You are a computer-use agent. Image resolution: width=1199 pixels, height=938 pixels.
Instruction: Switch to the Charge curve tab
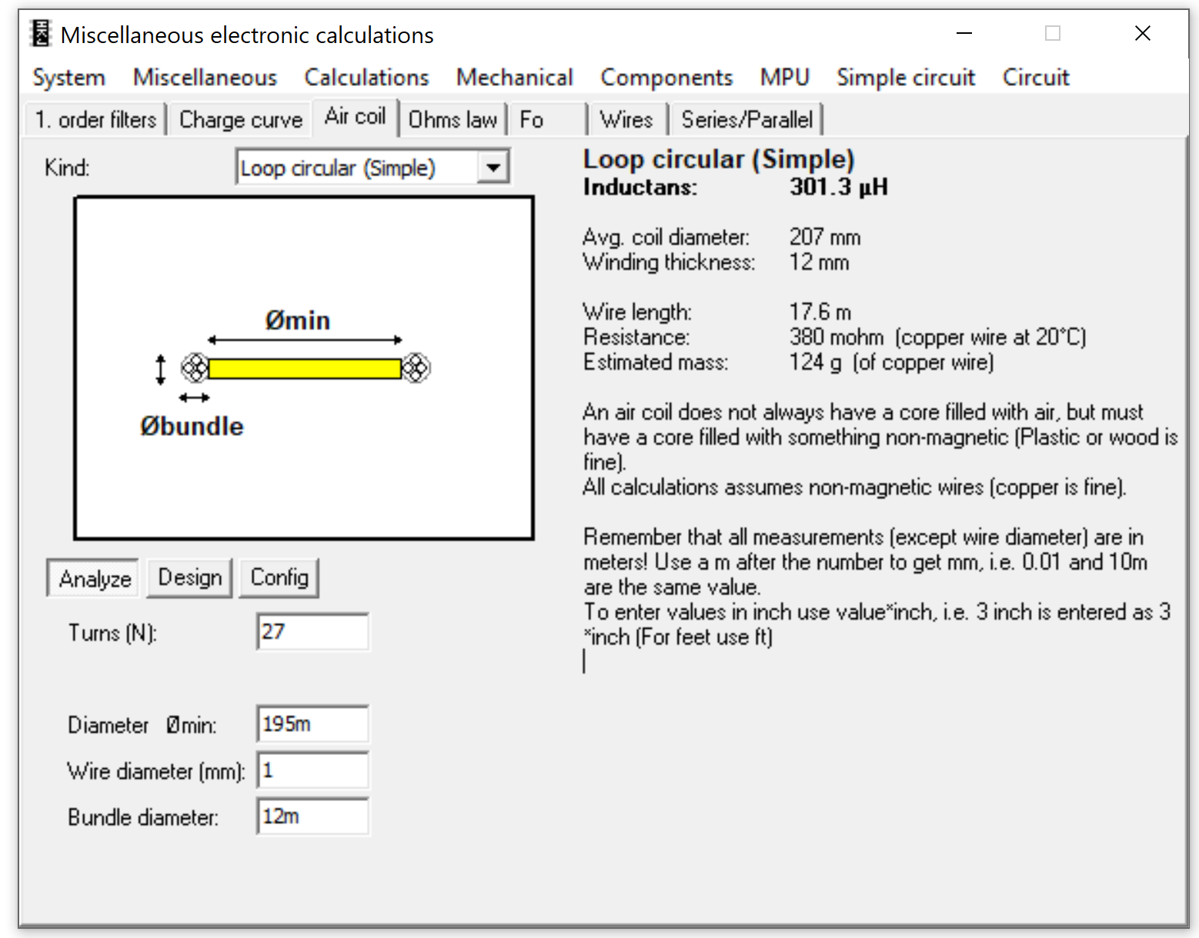point(240,120)
